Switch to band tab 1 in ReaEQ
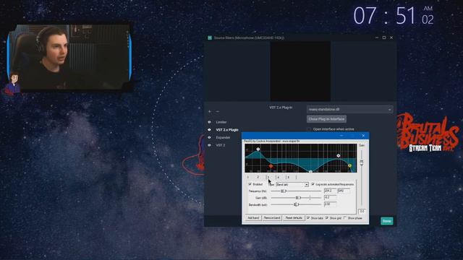The height and width of the screenshot is (260, 463). [x=248, y=177]
